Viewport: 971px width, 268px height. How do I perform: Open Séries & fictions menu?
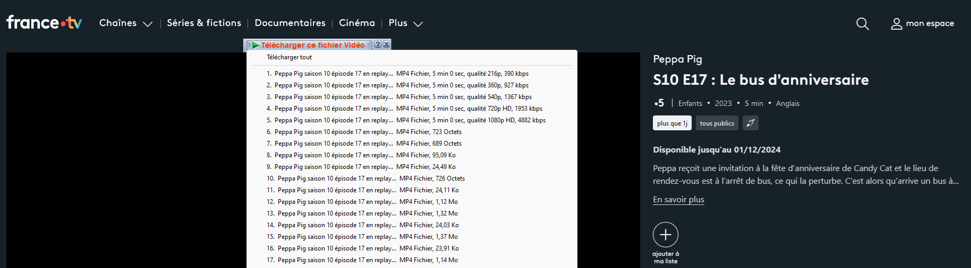[x=204, y=23]
